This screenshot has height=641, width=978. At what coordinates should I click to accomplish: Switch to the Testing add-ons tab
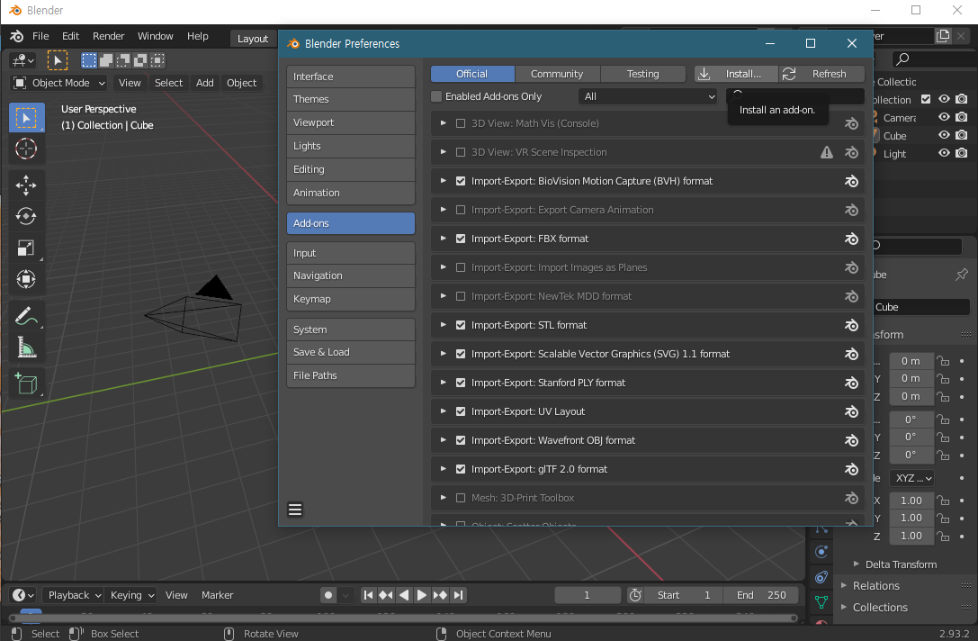643,75
